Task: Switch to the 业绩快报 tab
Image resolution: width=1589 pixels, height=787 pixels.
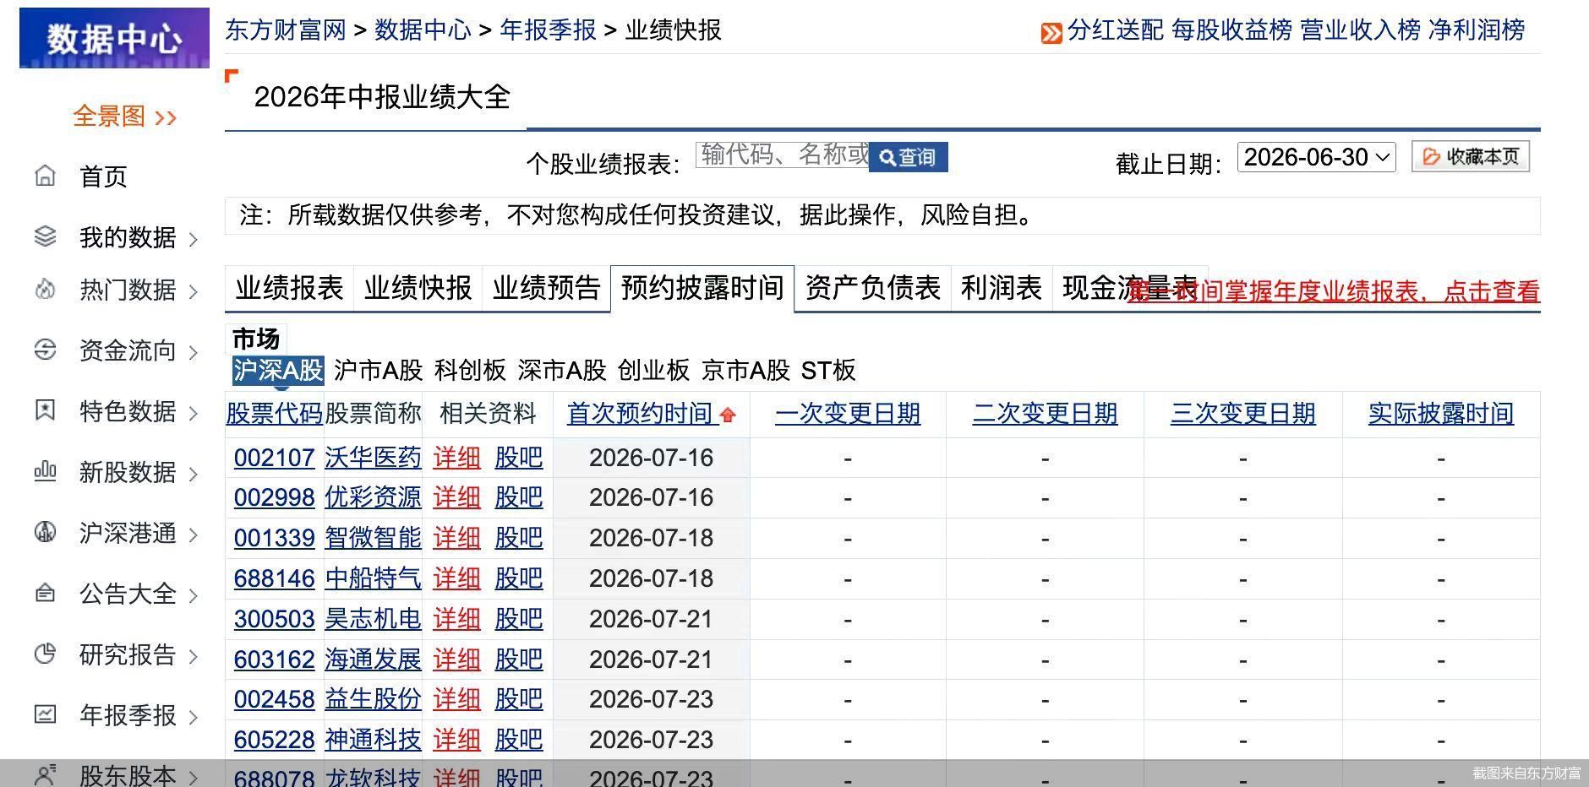Action: (x=418, y=288)
